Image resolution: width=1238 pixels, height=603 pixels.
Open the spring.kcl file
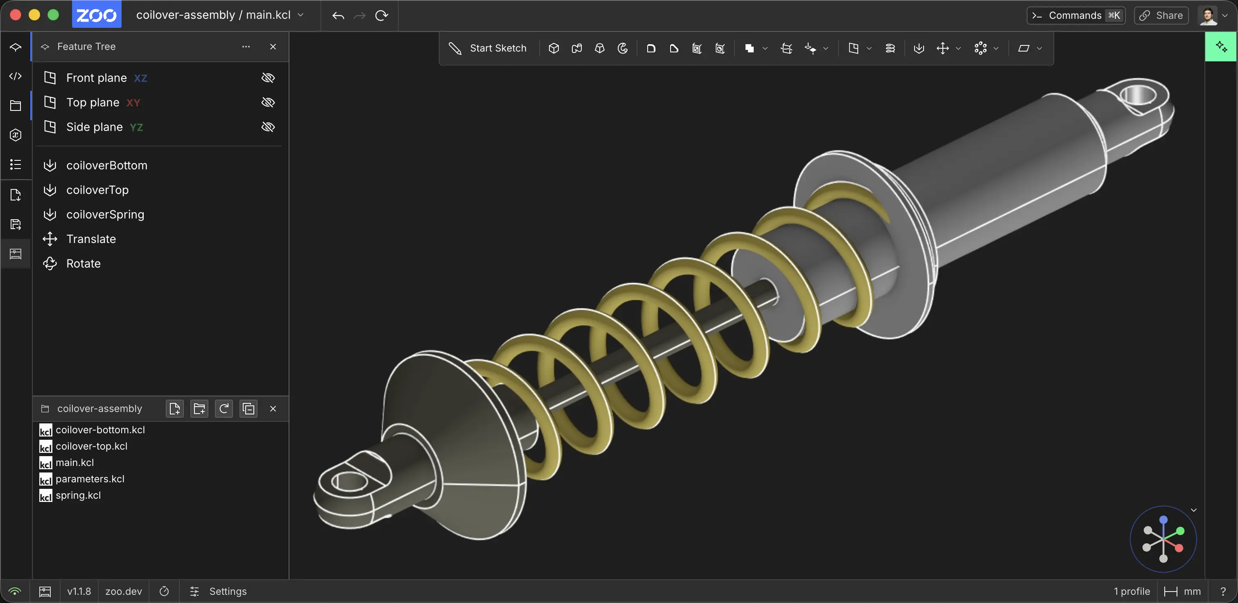78,495
